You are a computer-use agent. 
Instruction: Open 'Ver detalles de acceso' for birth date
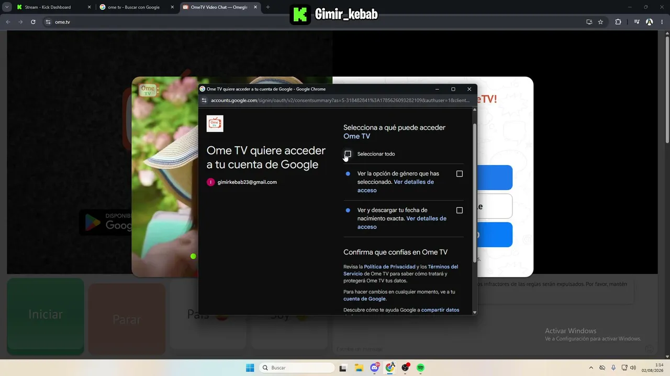(x=402, y=222)
